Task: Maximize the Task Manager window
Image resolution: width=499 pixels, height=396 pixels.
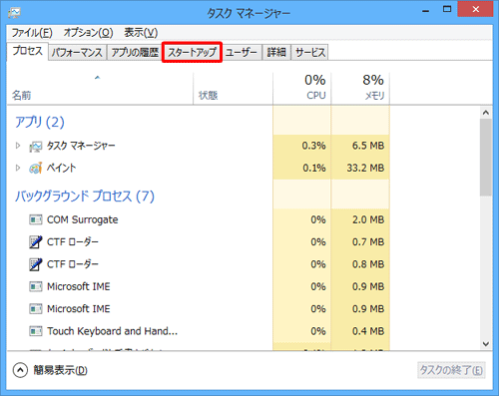Action: [x=447, y=9]
